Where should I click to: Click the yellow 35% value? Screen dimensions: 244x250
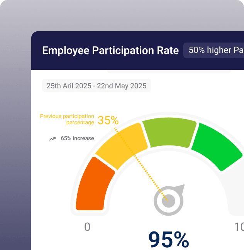[x=108, y=120]
